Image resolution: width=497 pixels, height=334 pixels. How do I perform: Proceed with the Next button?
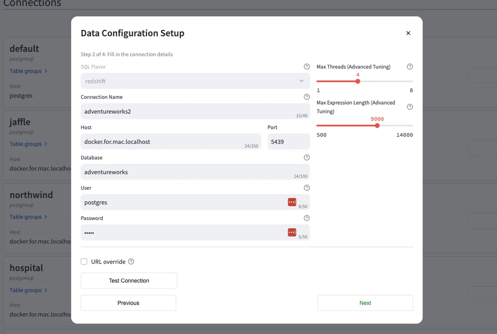pos(365,303)
